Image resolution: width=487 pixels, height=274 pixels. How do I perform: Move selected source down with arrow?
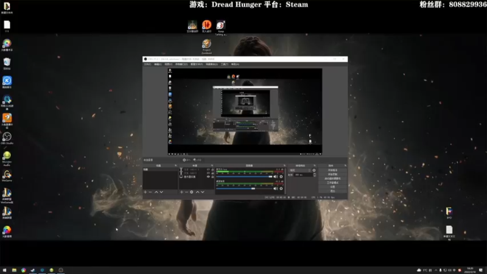203,192
